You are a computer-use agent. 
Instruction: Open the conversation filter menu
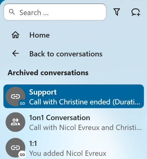pos(117,12)
